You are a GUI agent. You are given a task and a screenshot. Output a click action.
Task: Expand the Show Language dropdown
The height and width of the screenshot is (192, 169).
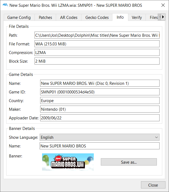point(99,137)
